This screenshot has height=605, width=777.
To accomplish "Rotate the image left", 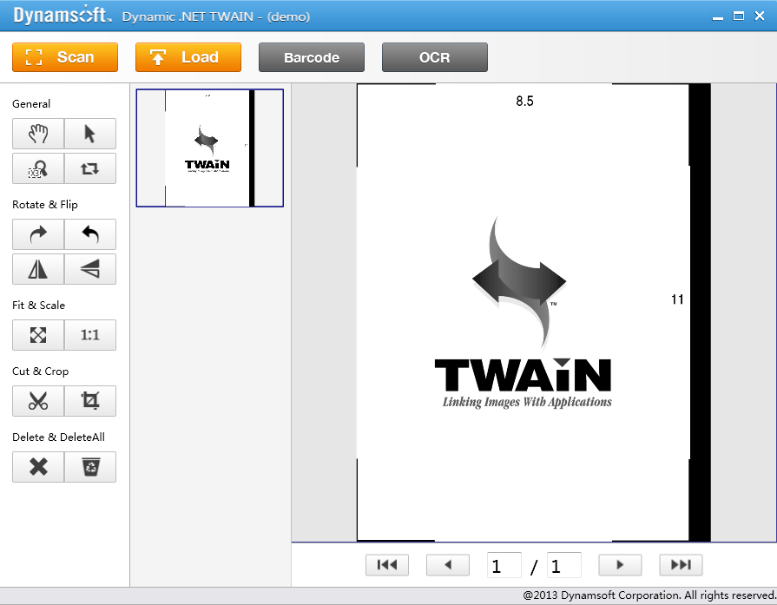I will (x=90, y=234).
